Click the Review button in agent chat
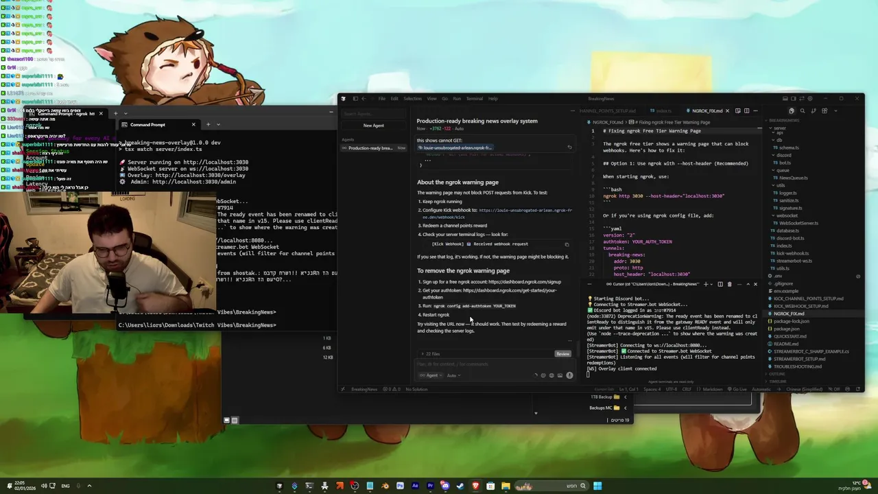Image resolution: width=878 pixels, height=494 pixels. [562, 353]
